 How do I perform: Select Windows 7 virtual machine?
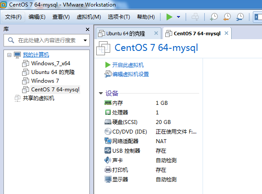45,81
